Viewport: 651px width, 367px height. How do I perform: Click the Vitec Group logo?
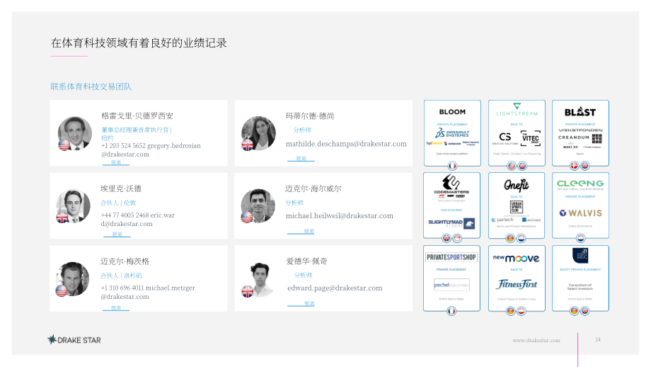click(531, 138)
